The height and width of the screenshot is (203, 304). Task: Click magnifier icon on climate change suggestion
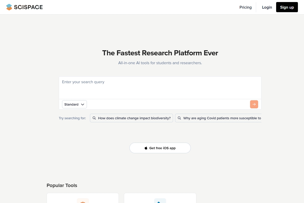tap(94, 118)
